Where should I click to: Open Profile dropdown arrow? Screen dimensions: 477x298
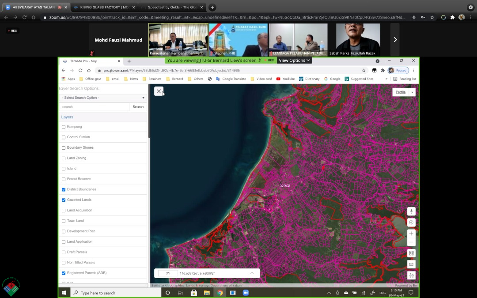412,92
